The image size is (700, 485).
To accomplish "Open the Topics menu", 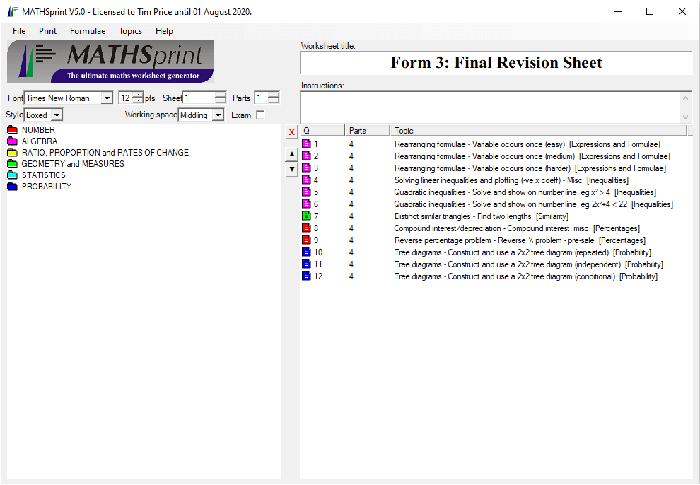I will point(130,31).
